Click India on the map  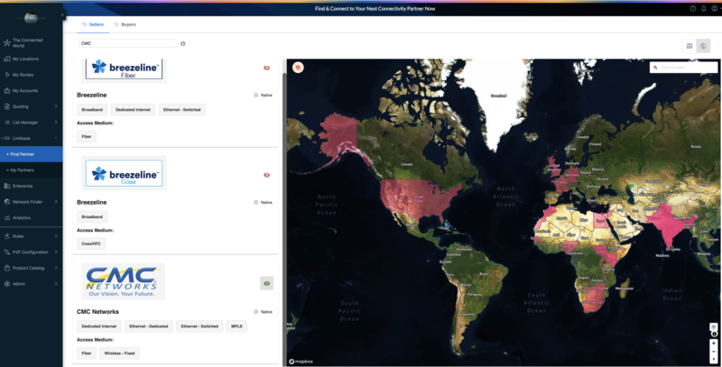pos(669,226)
